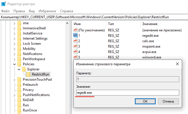
Task: Expand the PushNotifications key
Action: pyautogui.click(x=14, y=95)
